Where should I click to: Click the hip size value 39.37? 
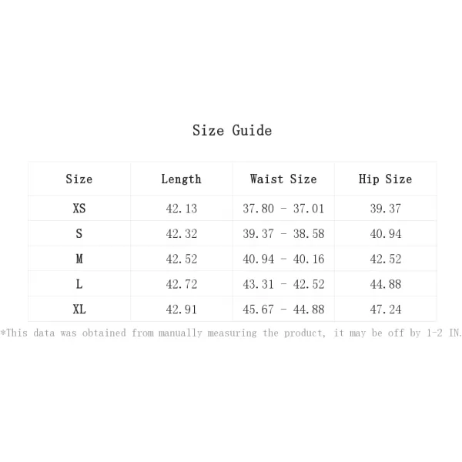pyautogui.click(x=386, y=209)
